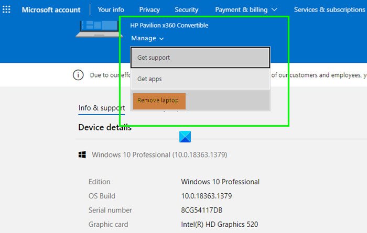Click the info circle icon in notice banner
The image size is (367, 233).
pyautogui.click(x=78, y=75)
